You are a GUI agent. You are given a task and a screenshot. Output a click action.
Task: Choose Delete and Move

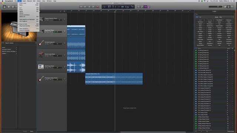pyautogui.click(x=28, y=15)
